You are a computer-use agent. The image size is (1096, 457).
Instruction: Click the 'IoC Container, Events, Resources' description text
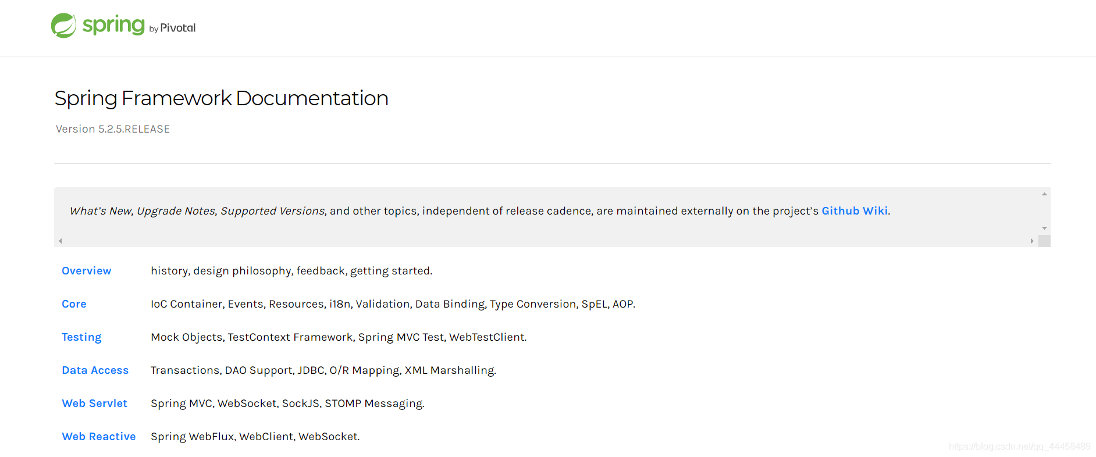(x=237, y=304)
